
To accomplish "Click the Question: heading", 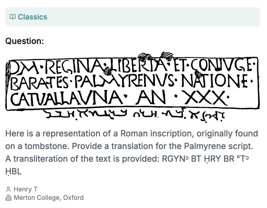I will pyautogui.click(x=24, y=41).
